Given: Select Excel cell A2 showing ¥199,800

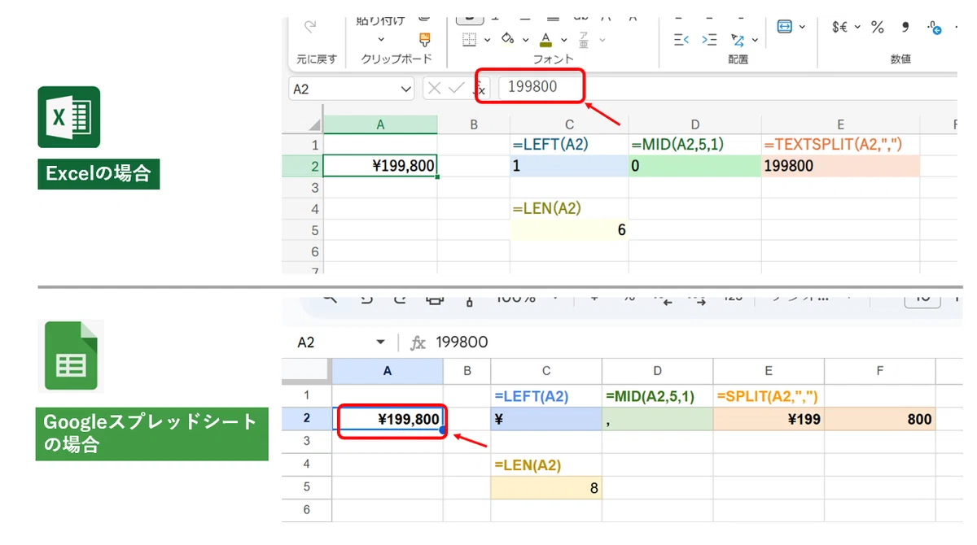Looking at the screenshot, I should pyautogui.click(x=380, y=166).
